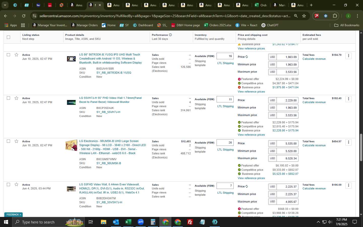Open the browser zoom magnifier icon
This screenshot has height=227, width=363.
(x=296, y=16)
